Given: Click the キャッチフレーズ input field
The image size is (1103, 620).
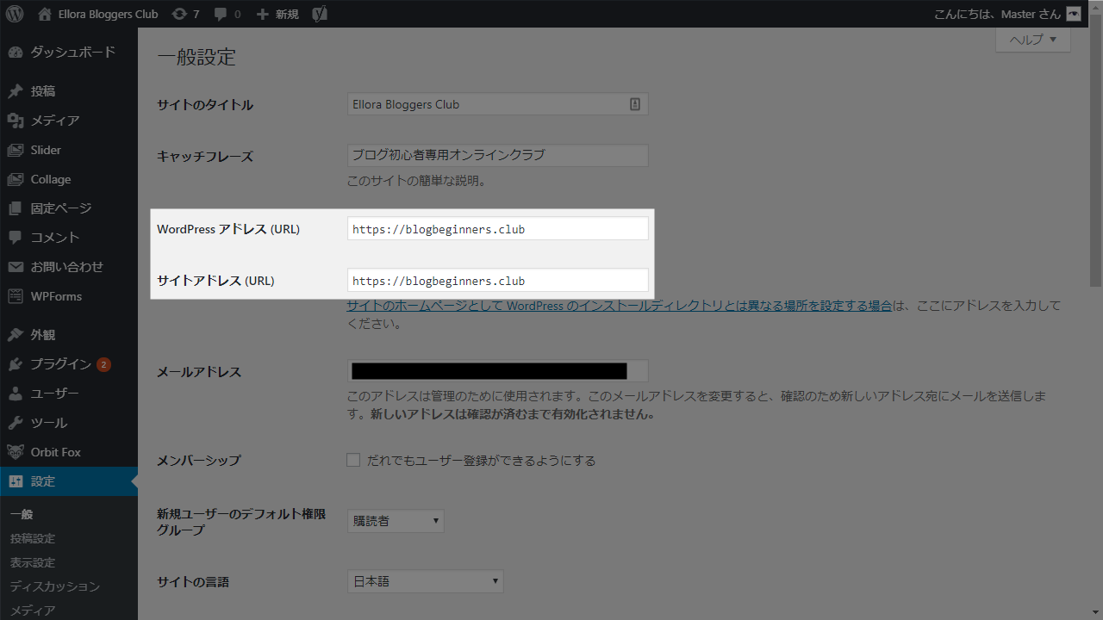Looking at the screenshot, I should coord(497,156).
